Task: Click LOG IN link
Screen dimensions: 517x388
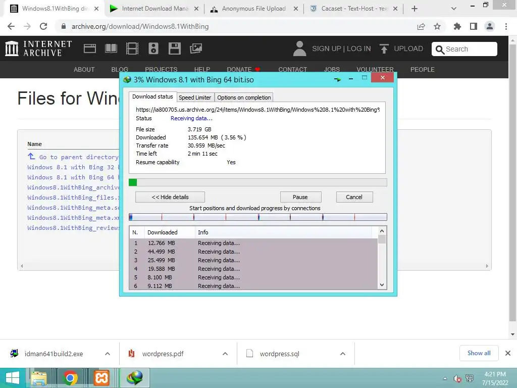Action: pyautogui.click(x=359, y=48)
